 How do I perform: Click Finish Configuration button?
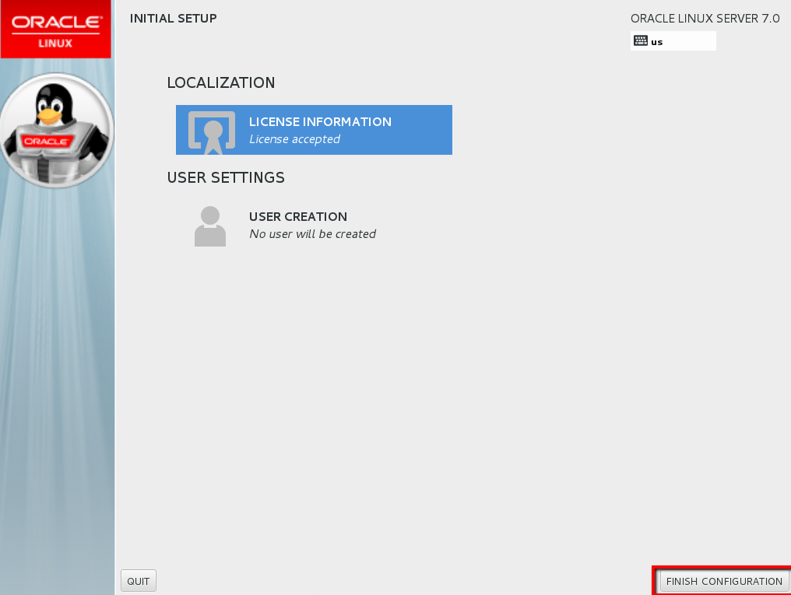pos(724,582)
